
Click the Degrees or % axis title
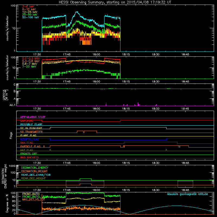pyautogui.click(x=7, y=203)
